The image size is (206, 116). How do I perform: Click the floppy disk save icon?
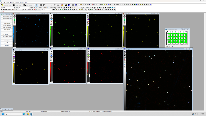click(x=66, y=5)
